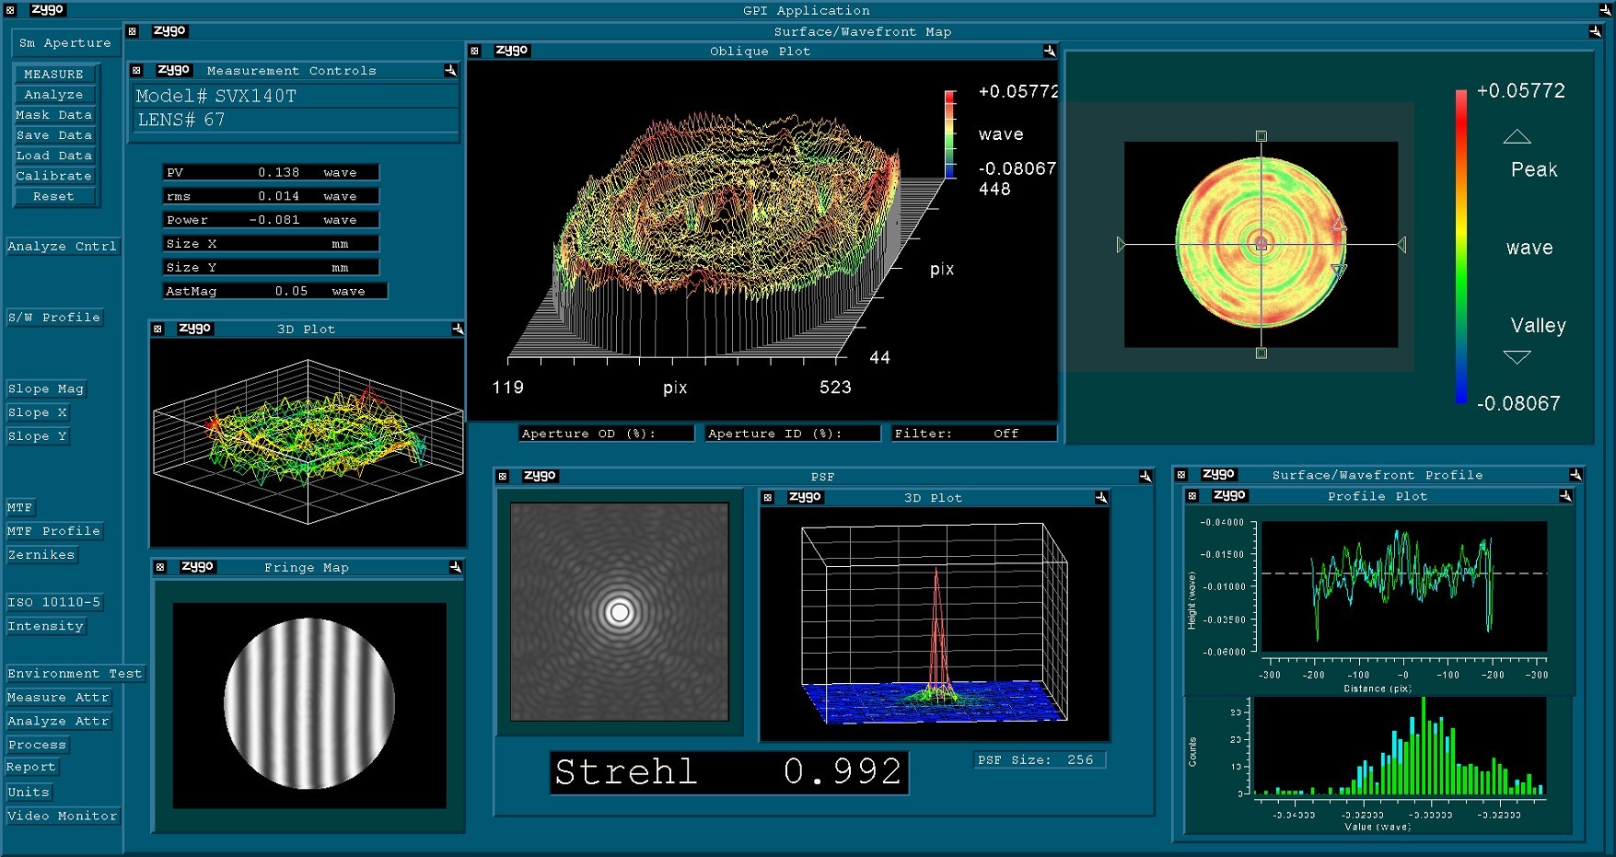Click the pin icon on Measurement Controls window
Viewport: 1616px width, 857px height.
450,71
